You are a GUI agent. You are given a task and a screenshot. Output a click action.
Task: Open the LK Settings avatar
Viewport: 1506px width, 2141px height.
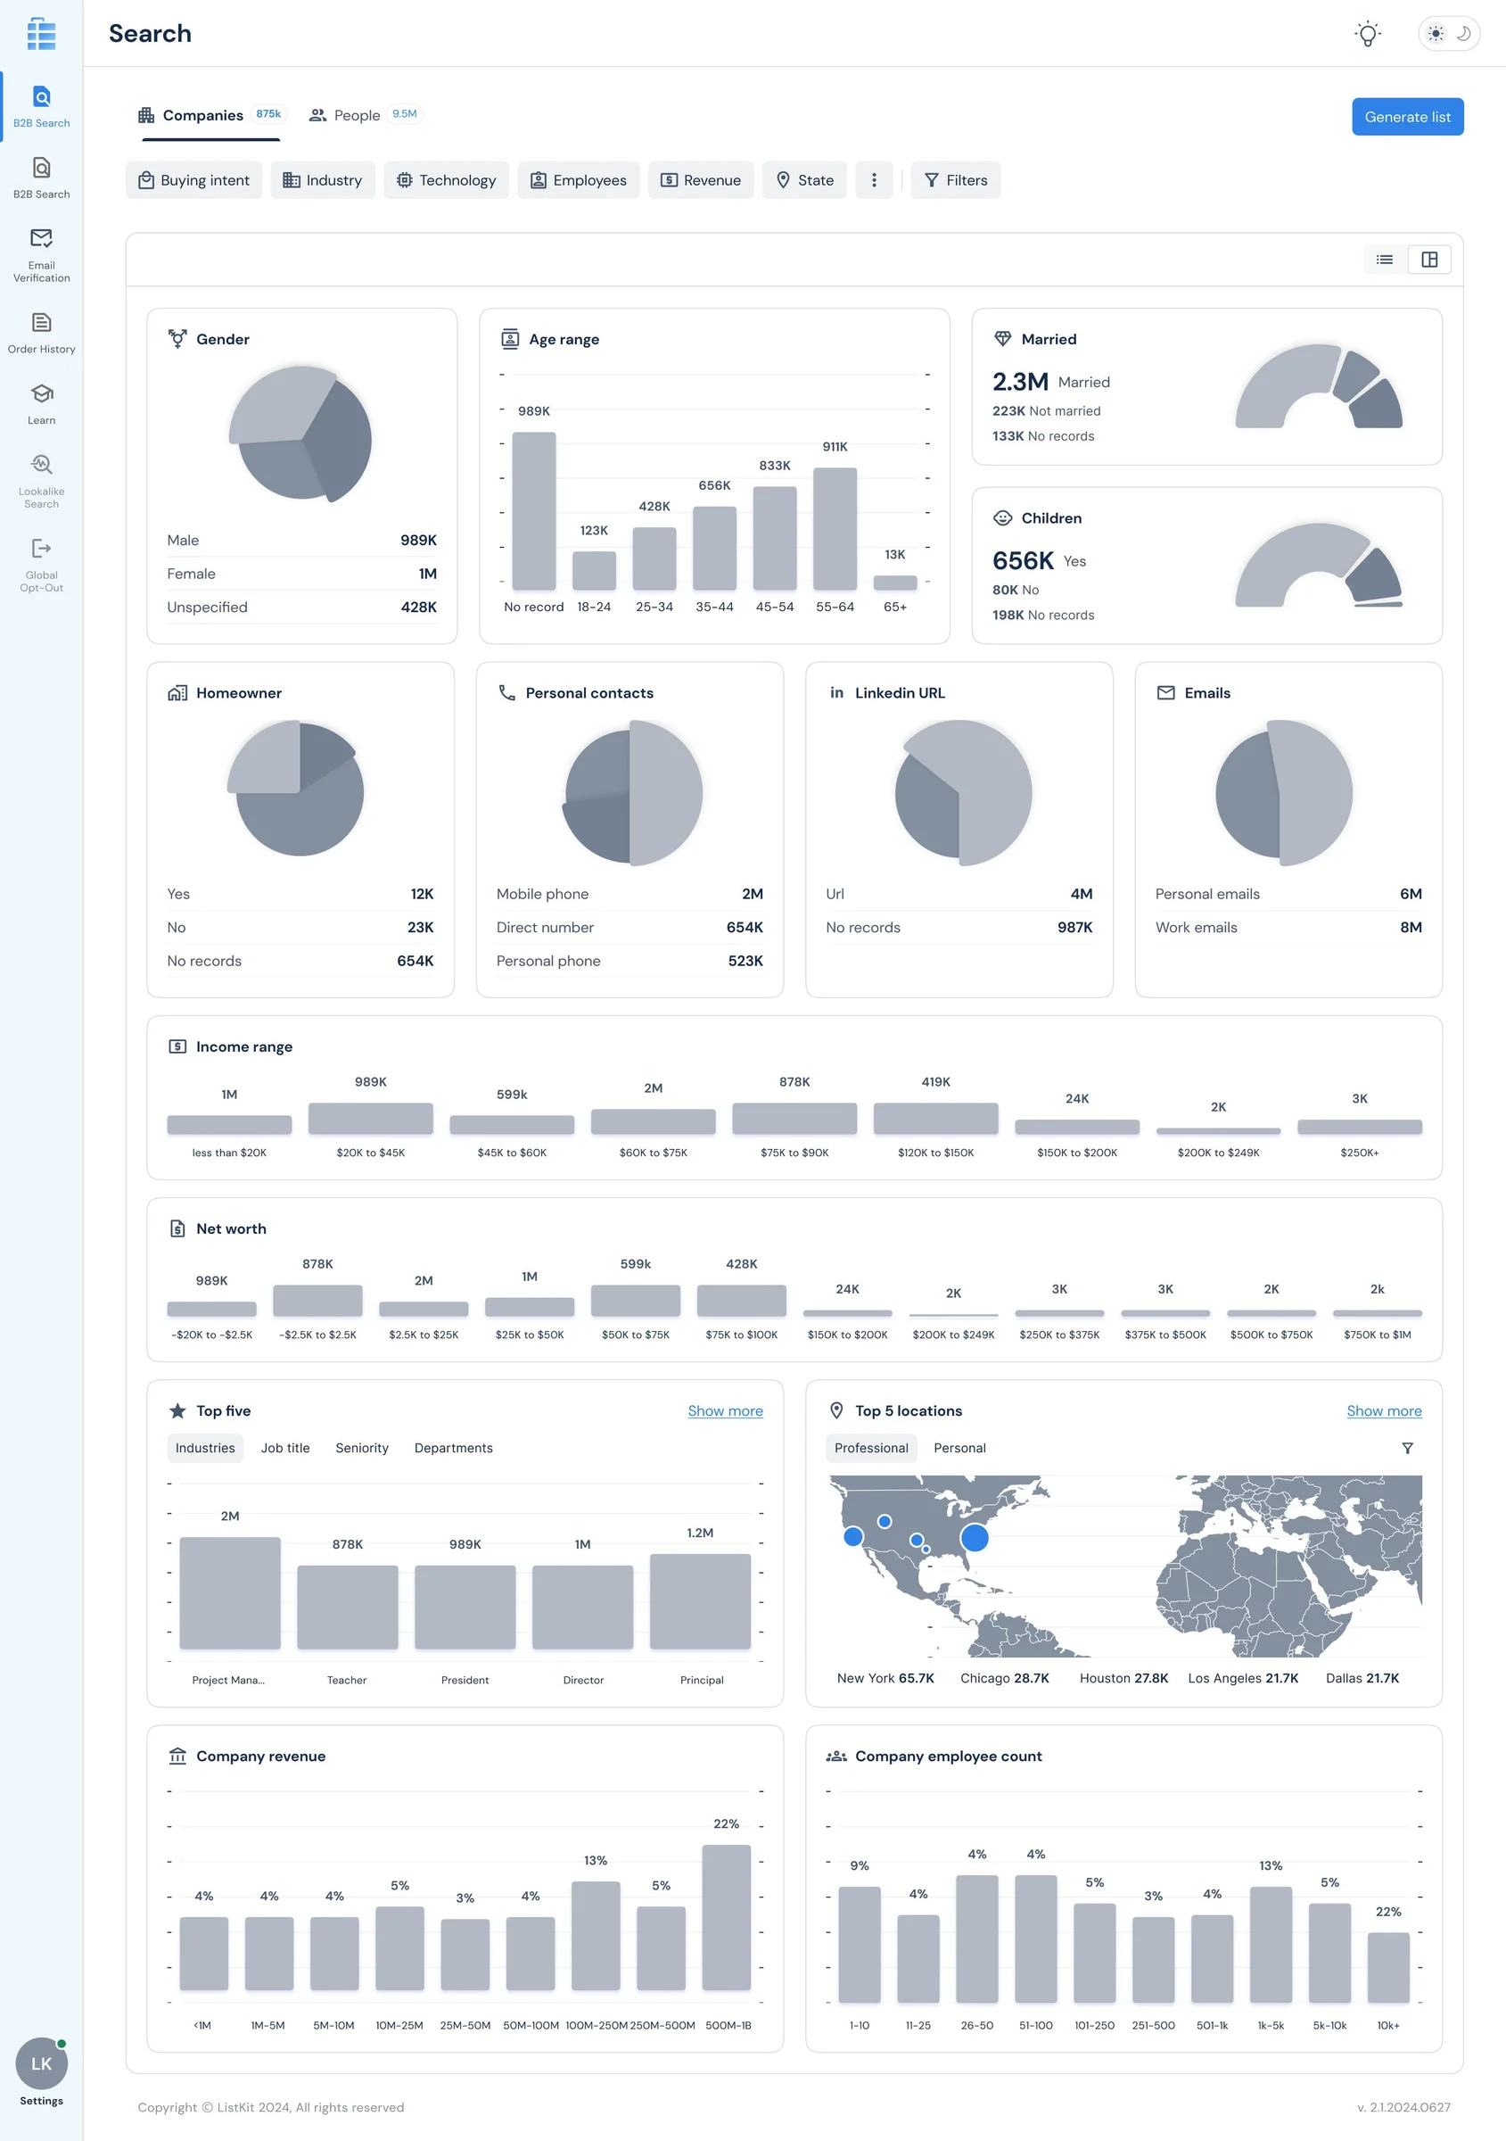click(41, 2063)
